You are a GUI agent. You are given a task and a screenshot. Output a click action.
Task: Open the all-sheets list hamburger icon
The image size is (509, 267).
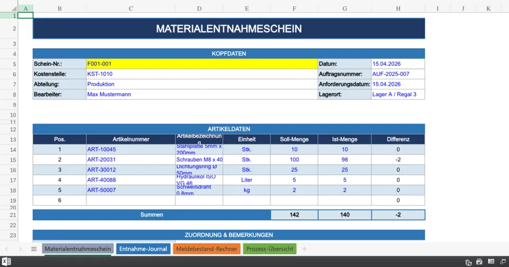34,249
